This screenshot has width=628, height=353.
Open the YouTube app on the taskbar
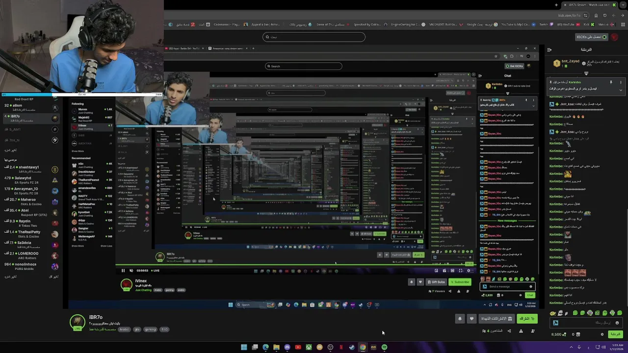[298, 347]
